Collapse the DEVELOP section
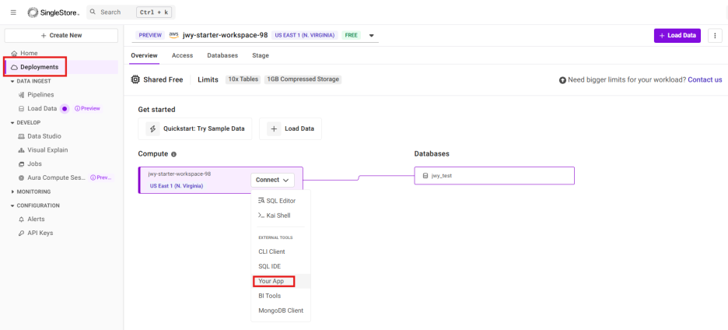This screenshot has width=728, height=330. click(26, 123)
